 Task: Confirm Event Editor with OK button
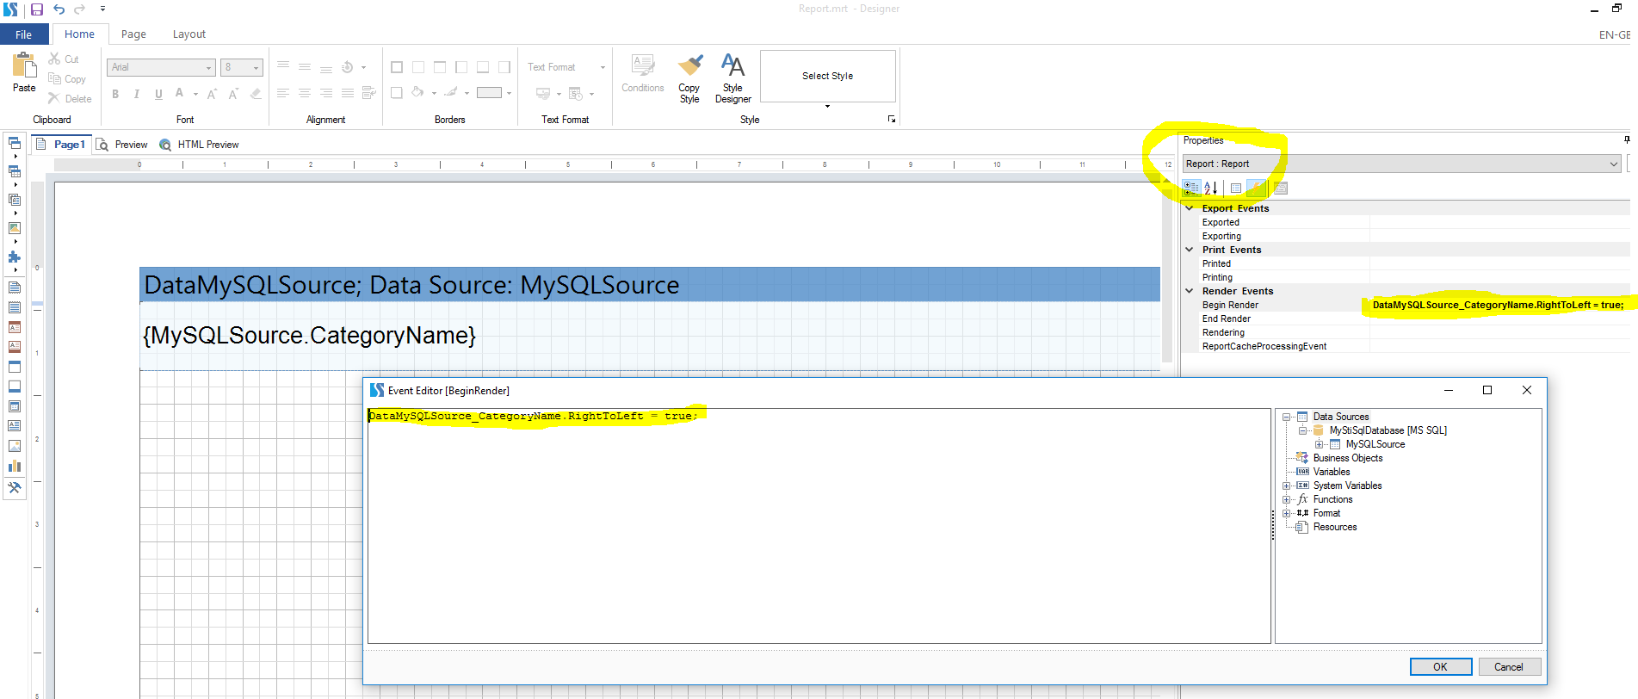1440,667
